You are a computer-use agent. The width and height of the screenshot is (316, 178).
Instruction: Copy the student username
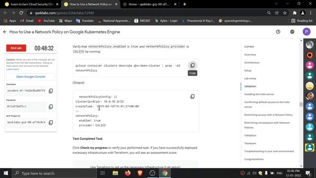[x=51, y=91]
